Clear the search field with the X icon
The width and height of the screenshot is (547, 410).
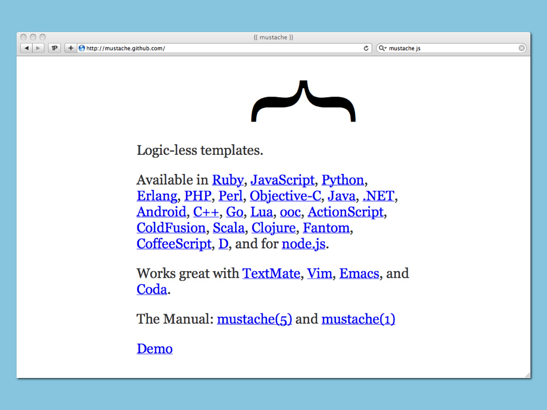click(521, 48)
